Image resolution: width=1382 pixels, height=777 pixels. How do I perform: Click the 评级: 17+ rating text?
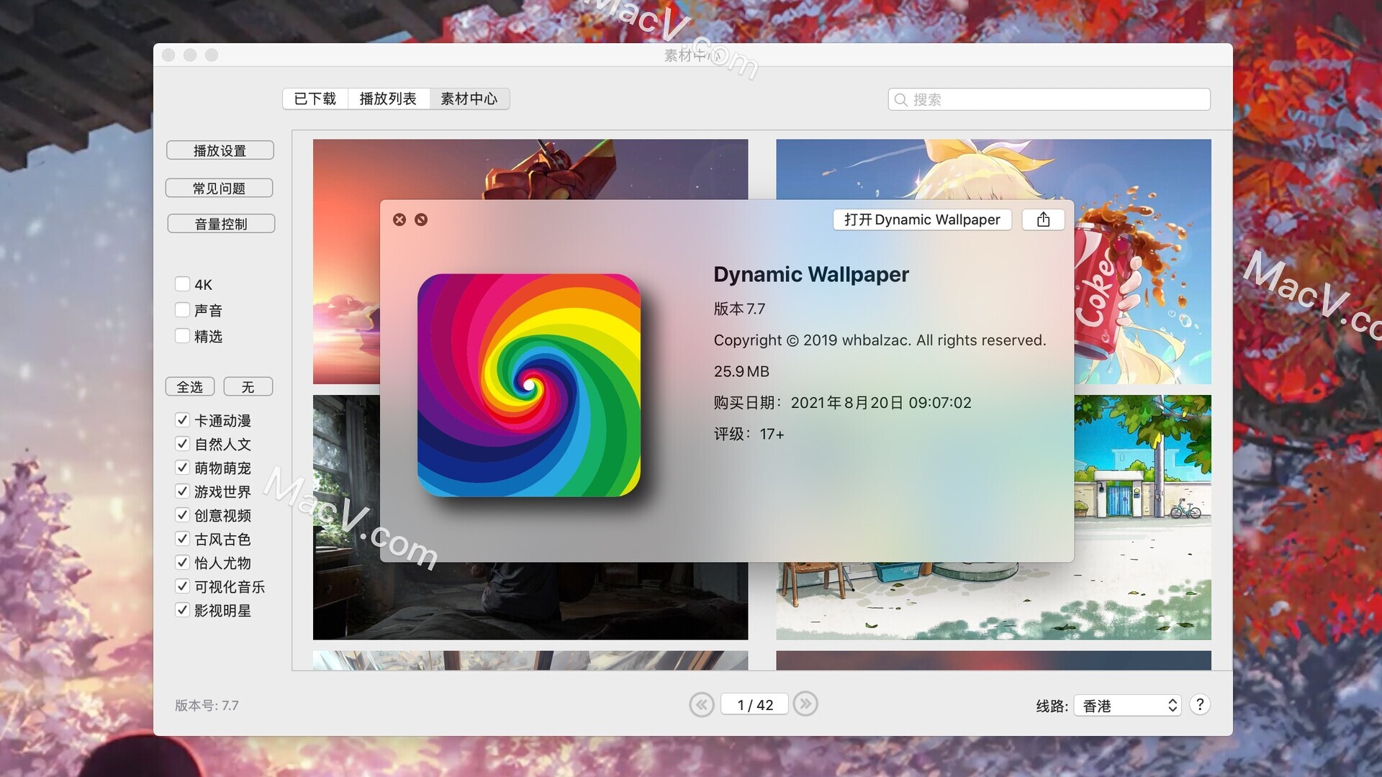pos(749,434)
